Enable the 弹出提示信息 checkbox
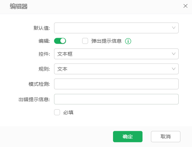Screen dimensions: 192x147 click(x=85, y=41)
